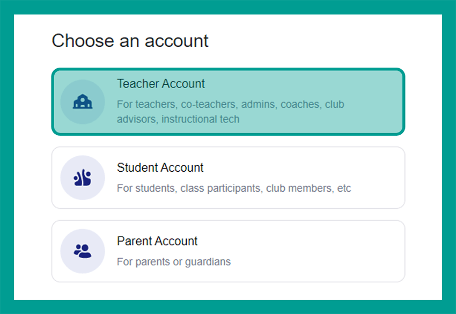Viewport: 456px width, 314px height.
Task: Select the Teacher Account title text
Action: click(x=161, y=84)
